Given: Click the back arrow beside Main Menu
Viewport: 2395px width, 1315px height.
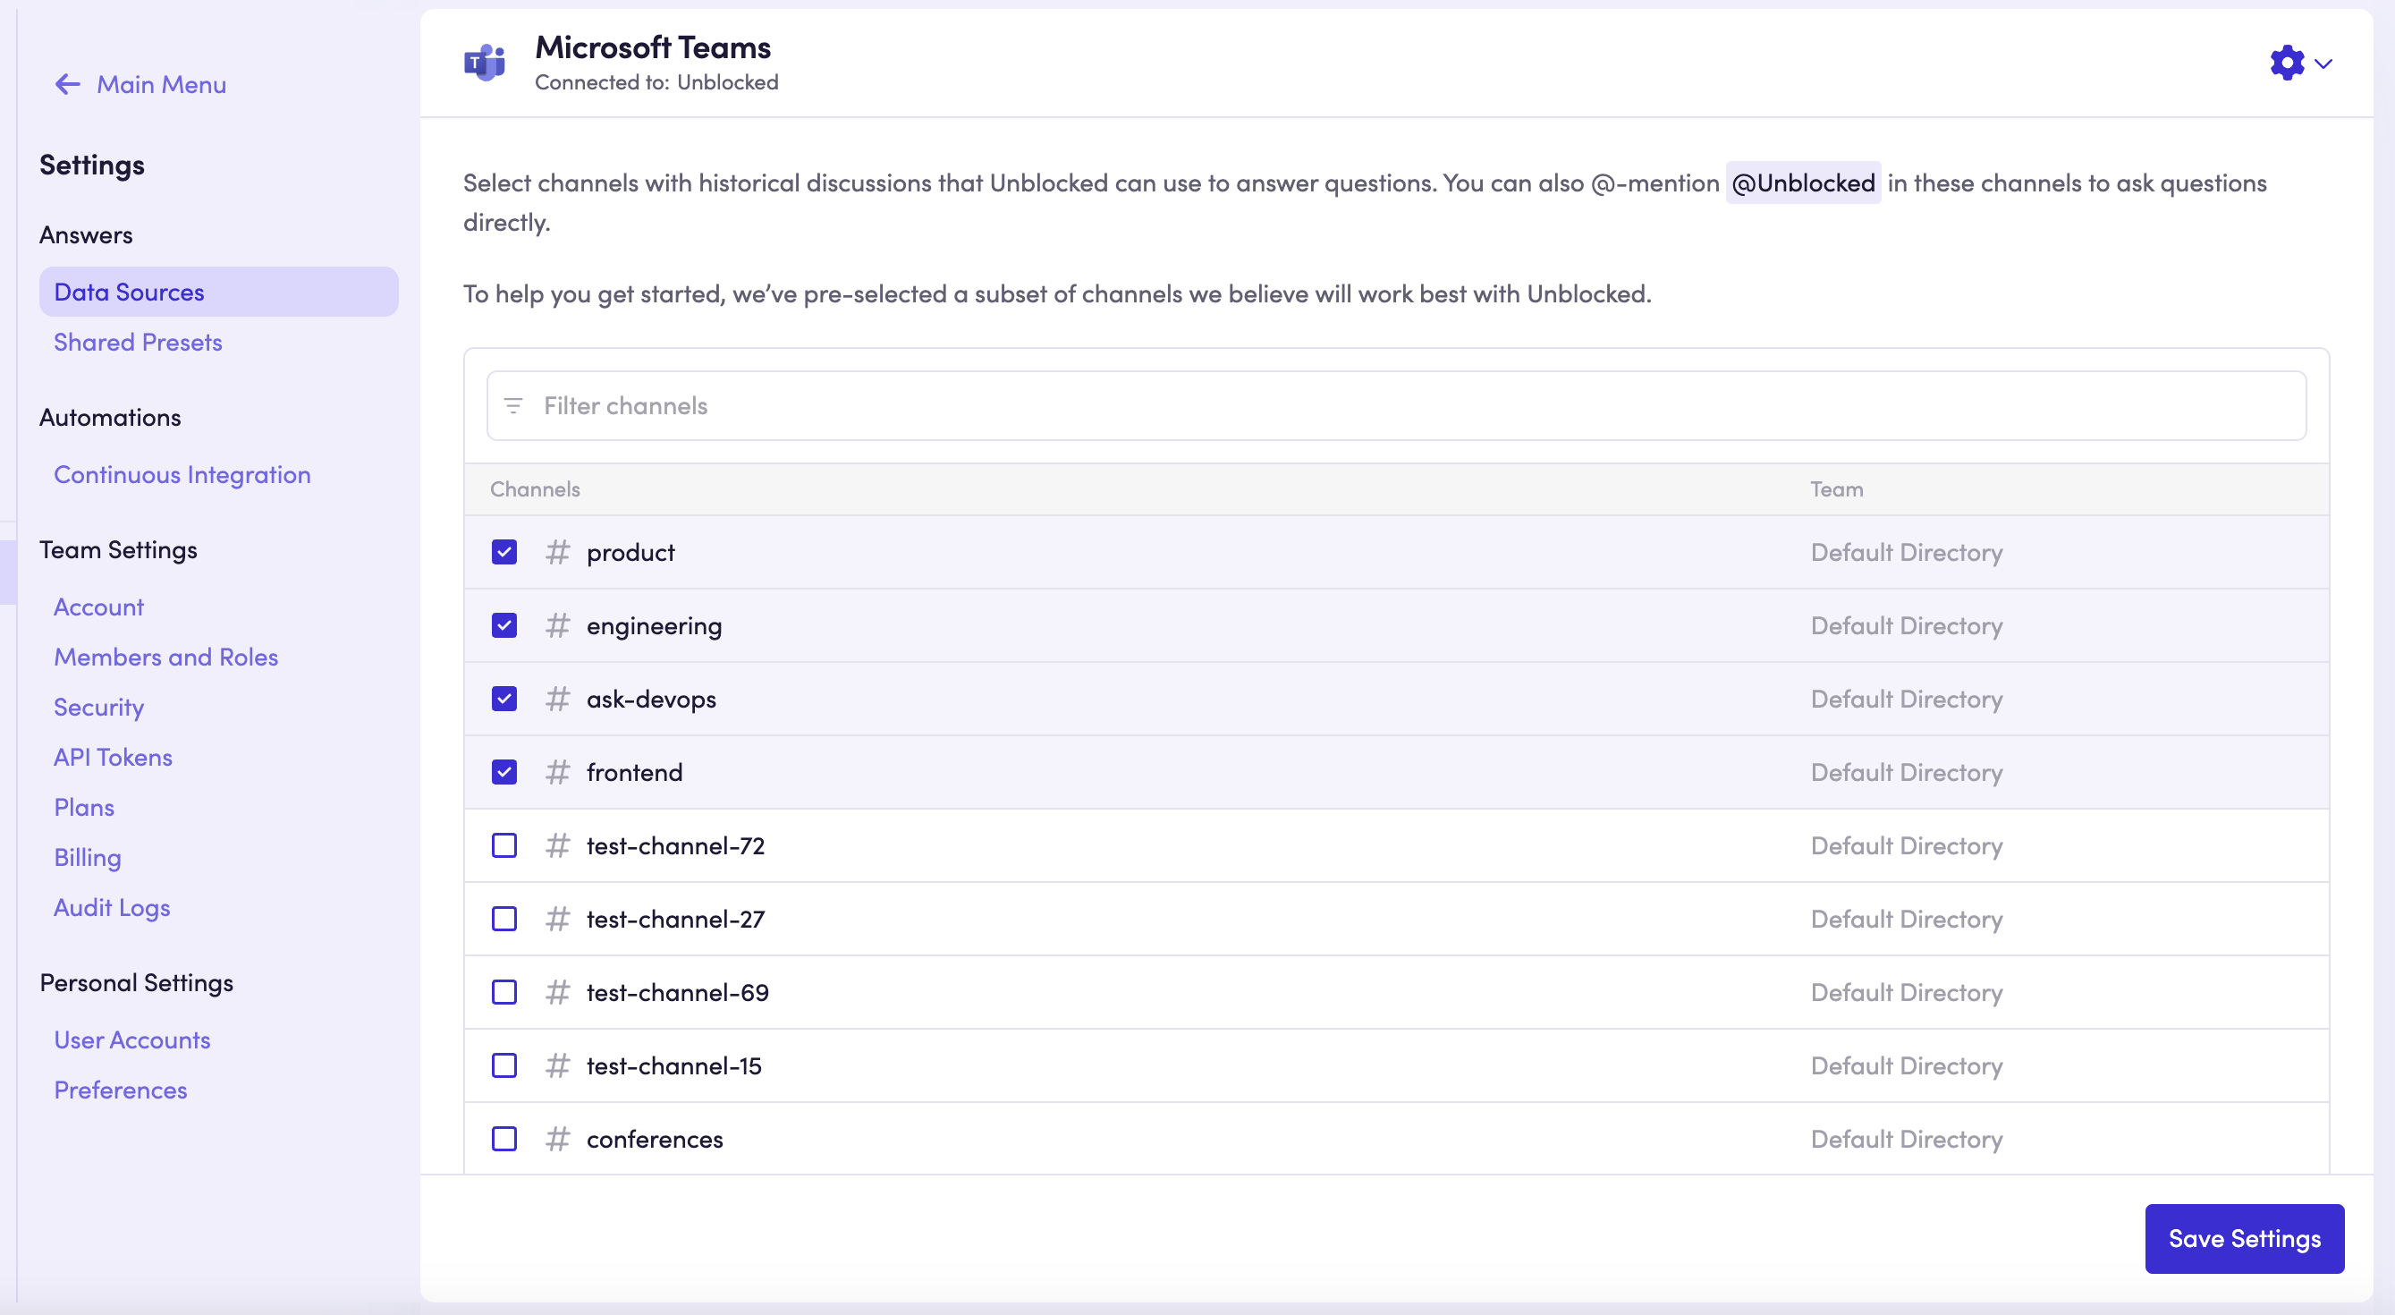Looking at the screenshot, I should tap(67, 85).
